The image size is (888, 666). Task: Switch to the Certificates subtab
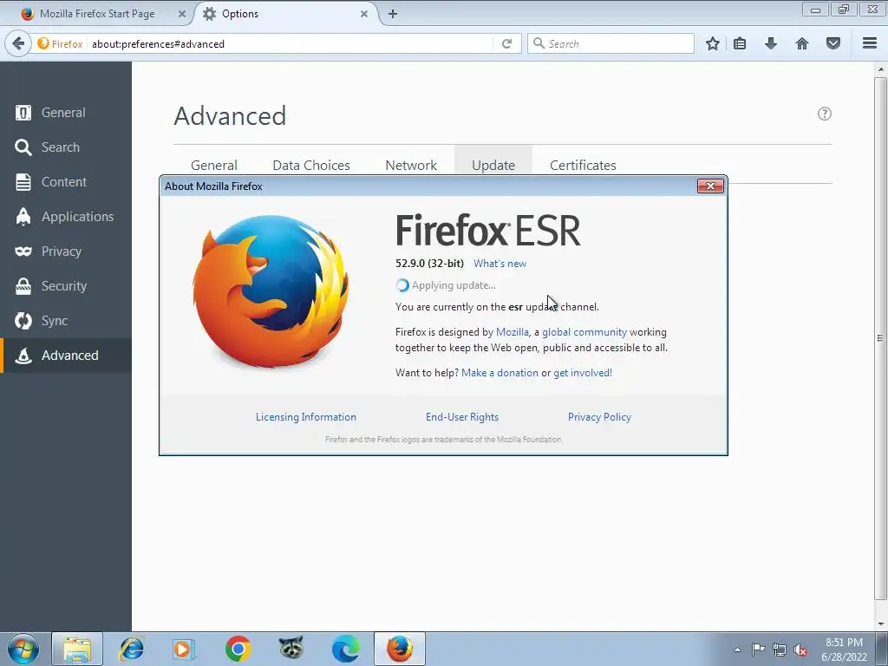tap(583, 165)
